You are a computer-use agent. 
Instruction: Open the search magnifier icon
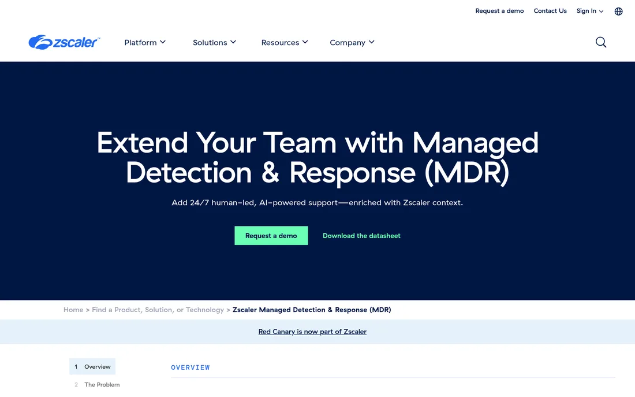click(600, 42)
